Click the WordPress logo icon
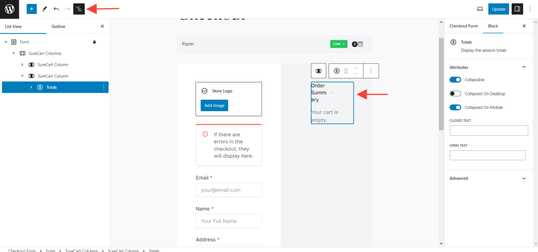538x252 pixels. tap(9, 9)
